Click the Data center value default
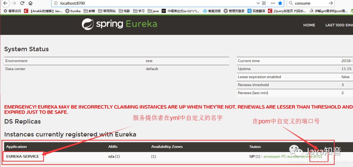This screenshot has height=167, width=353. pos(152,69)
